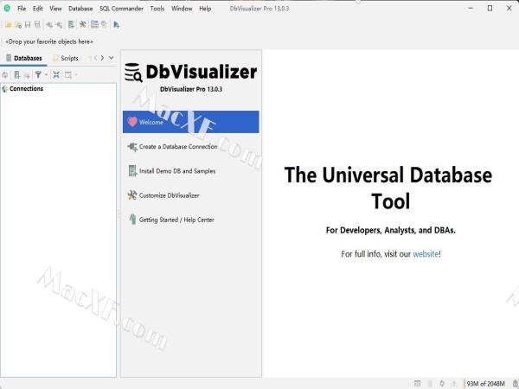Viewport: 519px width, 389px height.
Task: Show previous tabs with left chevron
Action: coord(96,58)
